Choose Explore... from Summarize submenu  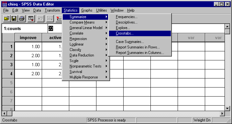(x=140, y=28)
